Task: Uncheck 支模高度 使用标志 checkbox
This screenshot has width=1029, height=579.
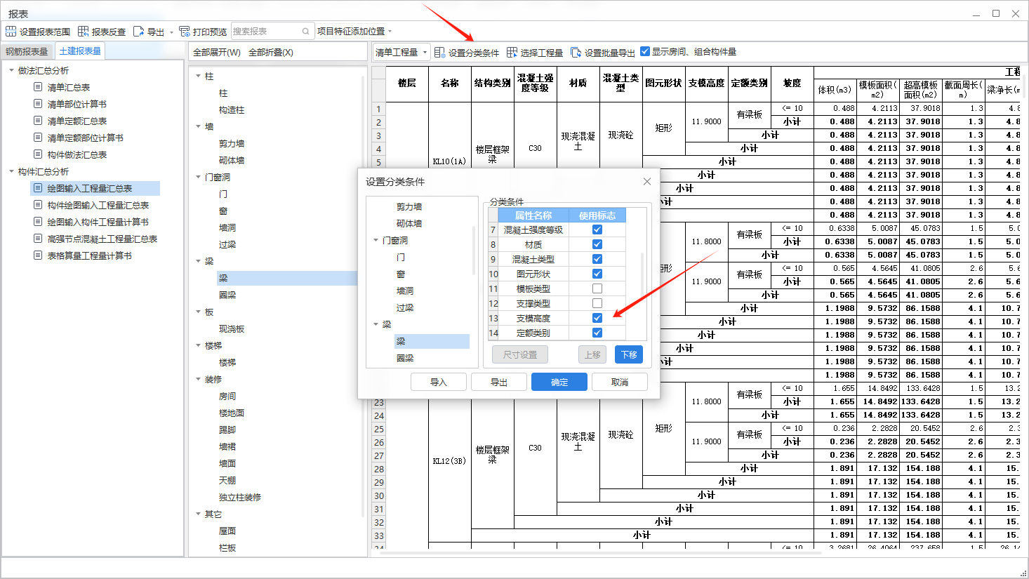Action: coord(597,318)
